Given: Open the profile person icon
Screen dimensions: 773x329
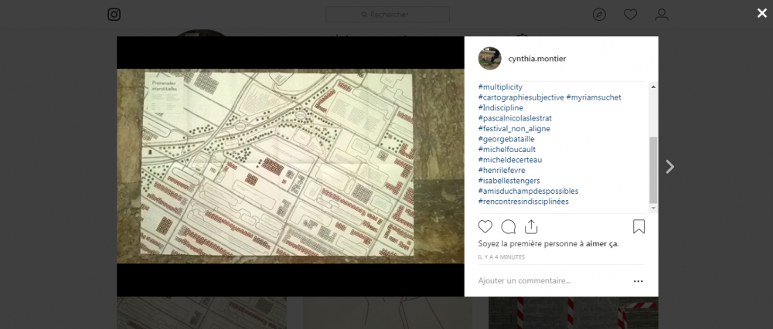Looking at the screenshot, I should point(662,15).
